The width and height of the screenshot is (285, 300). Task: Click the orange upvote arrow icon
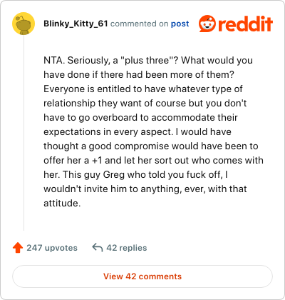pyautogui.click(x=18, y=248)
